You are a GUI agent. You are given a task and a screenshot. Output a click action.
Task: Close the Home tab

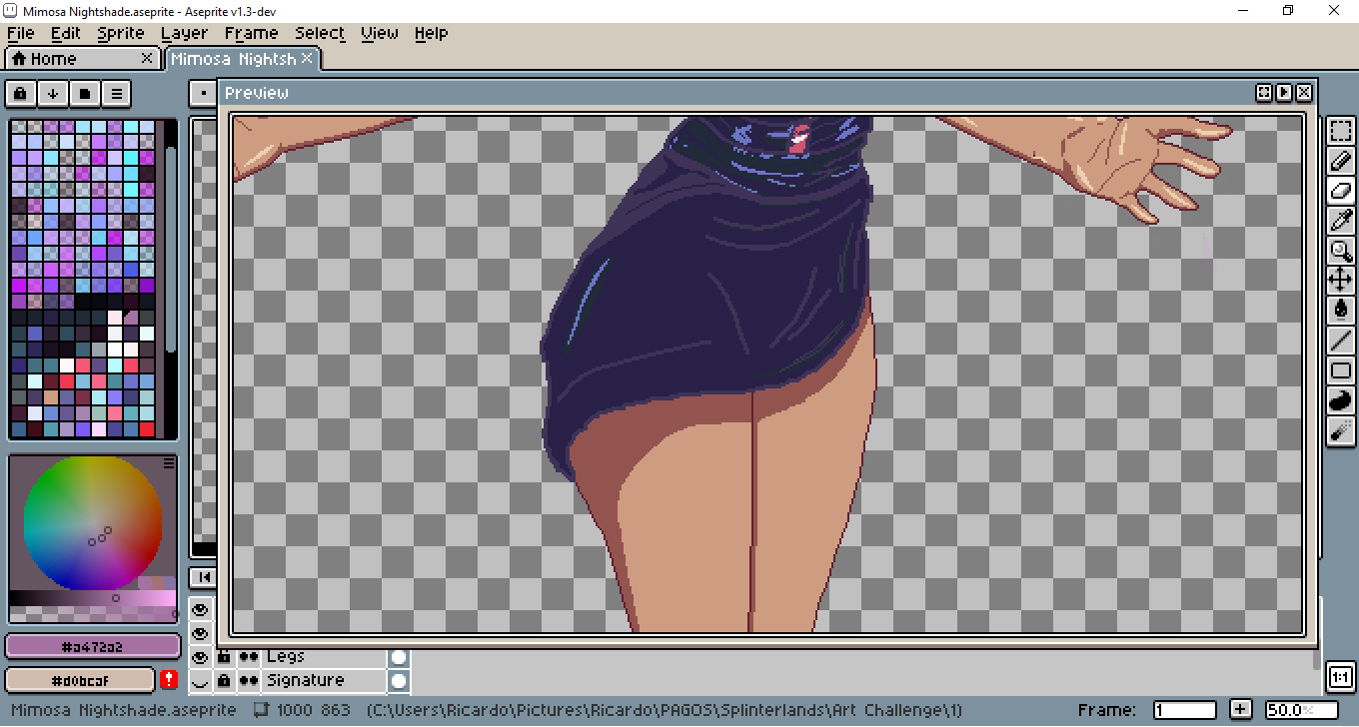click(147, 59)
